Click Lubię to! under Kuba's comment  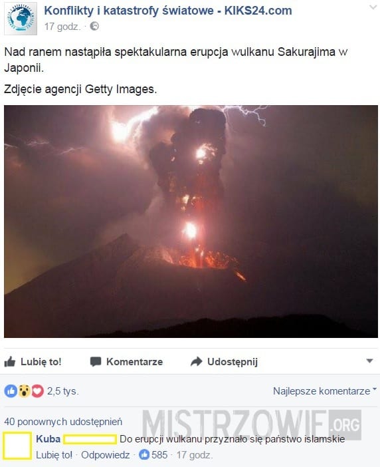point(54,455)
